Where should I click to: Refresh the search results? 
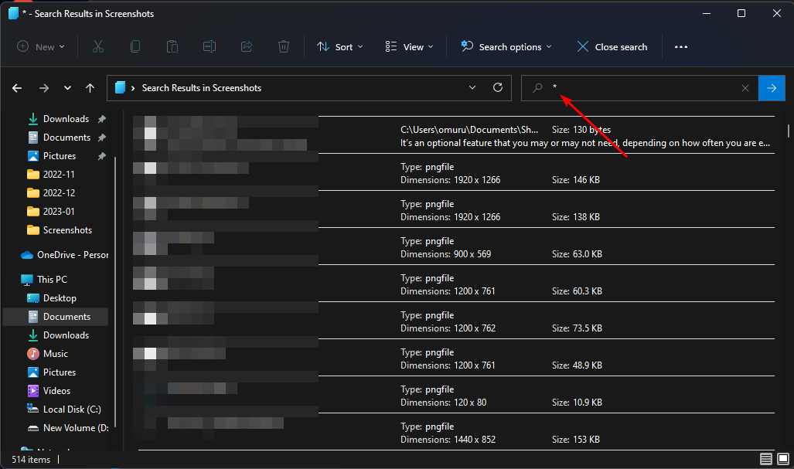coord(498,88)
